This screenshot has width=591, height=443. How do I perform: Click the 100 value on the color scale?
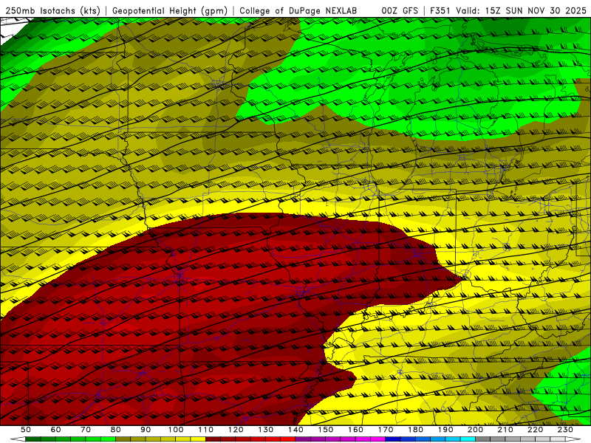click(176, 430)
